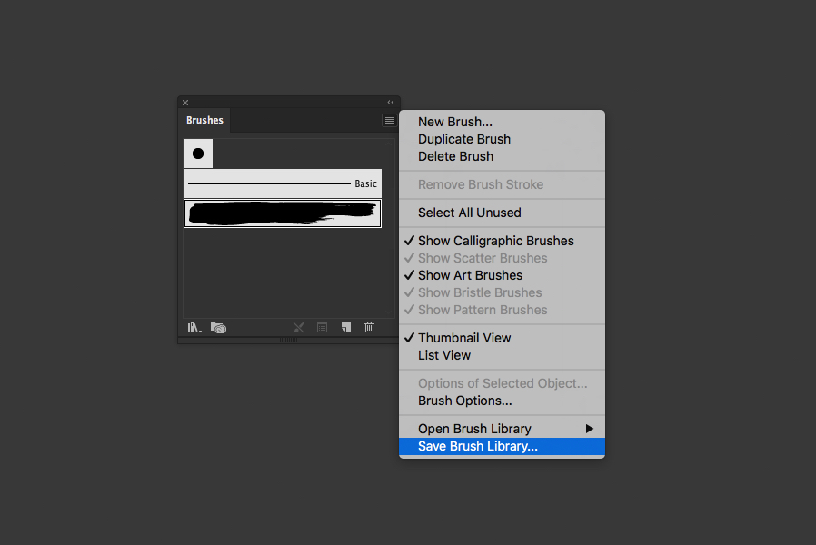This screenshot has height=545, width=816.
Task: Collapse the panel with the double-arrow icon
Action: (391, 102)
